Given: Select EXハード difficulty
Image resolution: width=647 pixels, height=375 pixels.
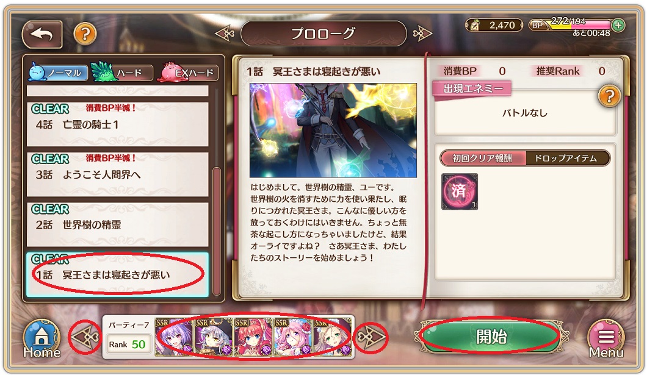Looking at the screenshot, I should 188,73.
